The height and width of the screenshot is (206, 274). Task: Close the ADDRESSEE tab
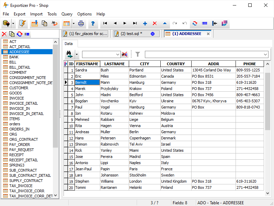pos(208,34)
